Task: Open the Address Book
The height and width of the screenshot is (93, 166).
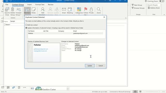Action: [x=154, y=8]
